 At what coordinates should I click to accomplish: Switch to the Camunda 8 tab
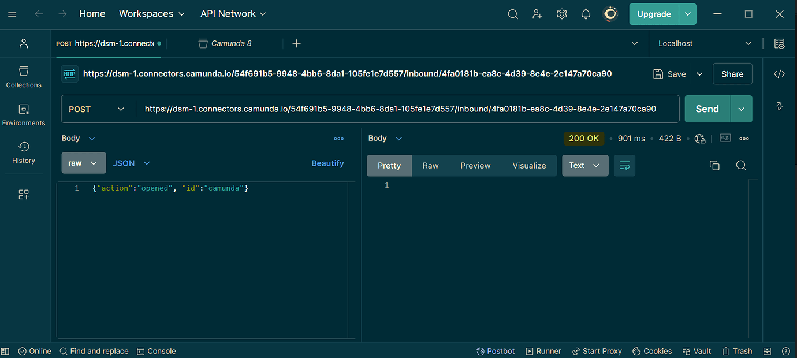[x=225, y=43]
